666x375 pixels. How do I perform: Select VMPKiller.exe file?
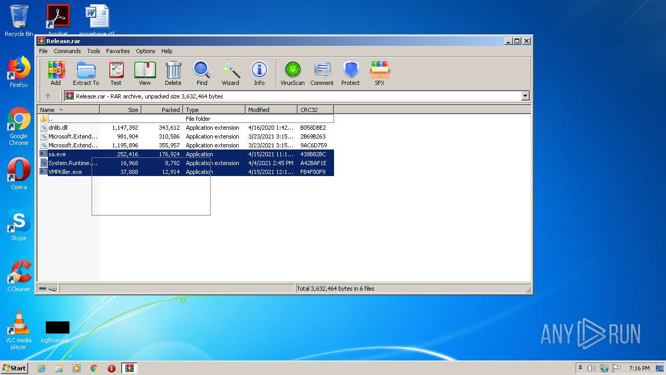[186, 172]
